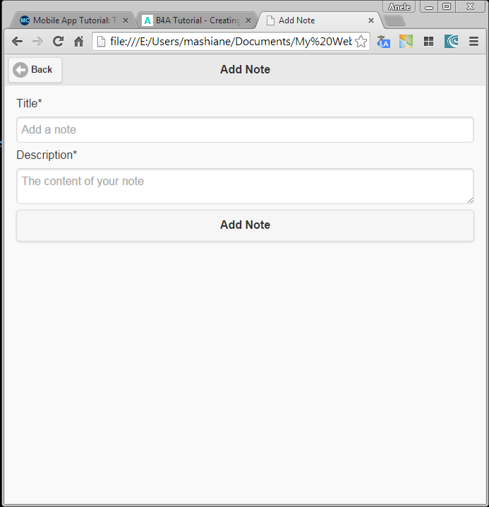The image size is (489, 507).
Task: Close the B4A Tutorial tab
Action: click(x=248, y=20)
